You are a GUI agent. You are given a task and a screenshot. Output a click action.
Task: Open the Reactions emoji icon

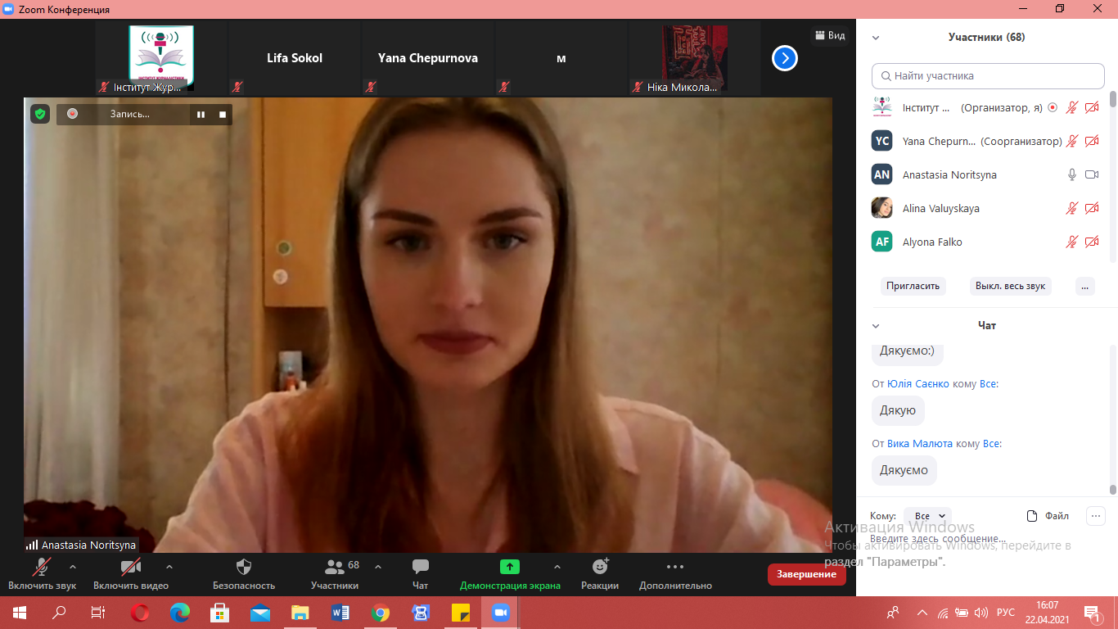tap(600, 567)
